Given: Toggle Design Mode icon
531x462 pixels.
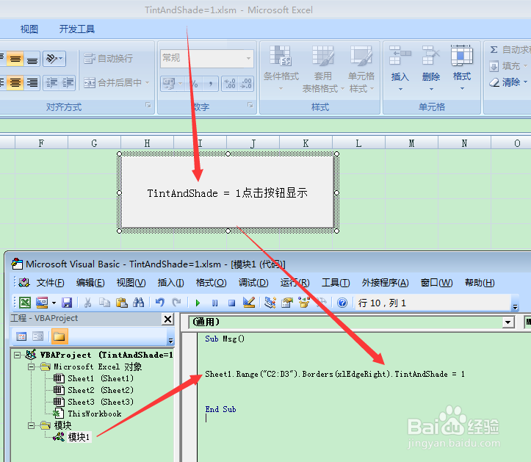Looking at the screenshot, I should [249, 302].
